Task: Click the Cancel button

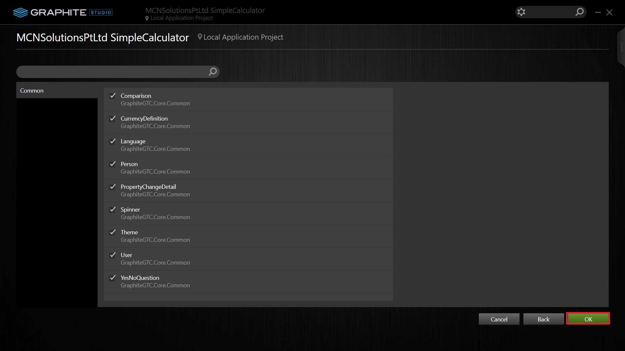Action: (499, 319)
